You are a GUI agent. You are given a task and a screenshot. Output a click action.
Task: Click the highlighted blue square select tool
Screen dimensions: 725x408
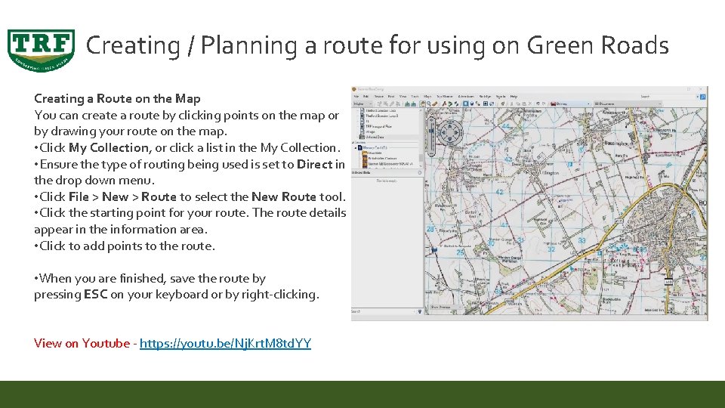click(466, 104)
